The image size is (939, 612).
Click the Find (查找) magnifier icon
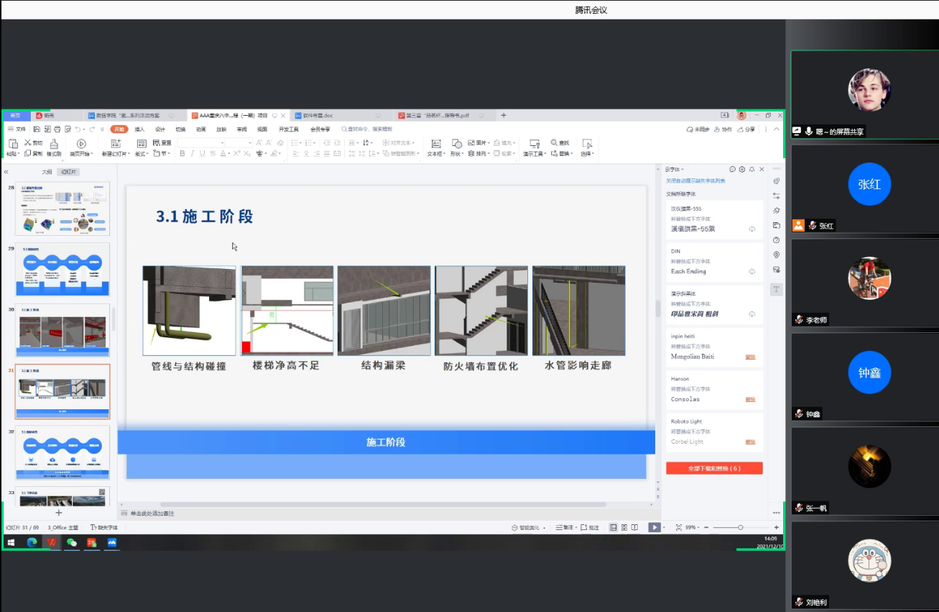[x=555, y=143]
